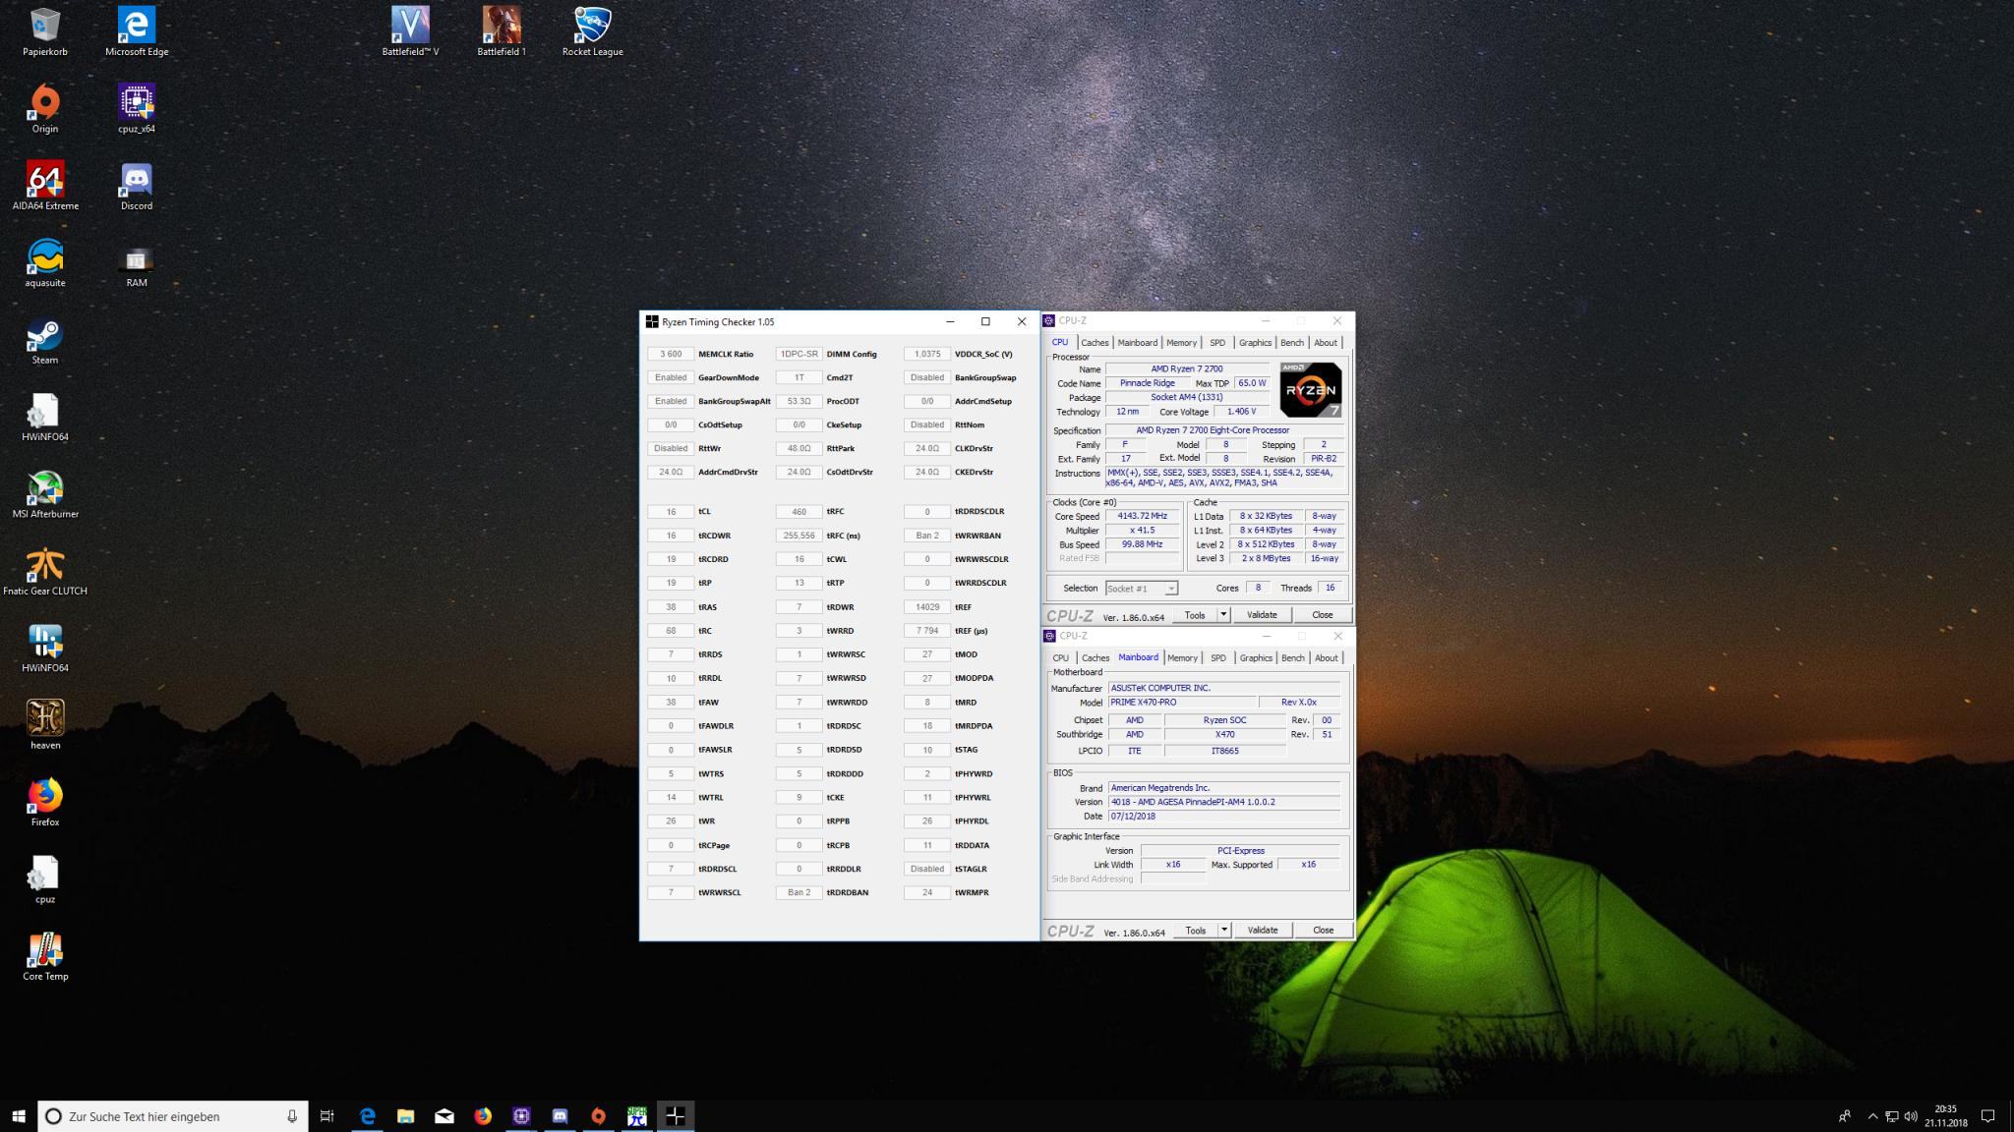Click Validate button in upper CPU-Z
Screen dimensions: 2014x1132
(x=1262, y=615)
